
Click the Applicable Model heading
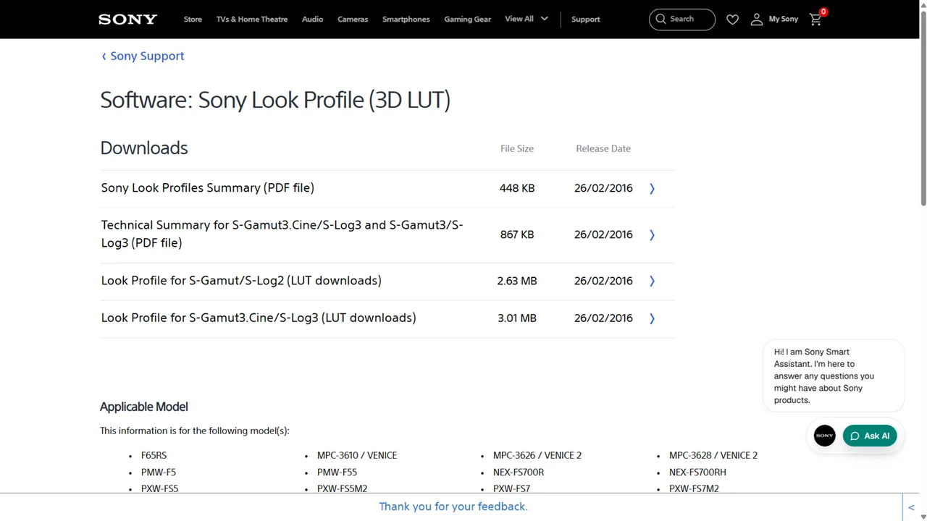[144, 407]
